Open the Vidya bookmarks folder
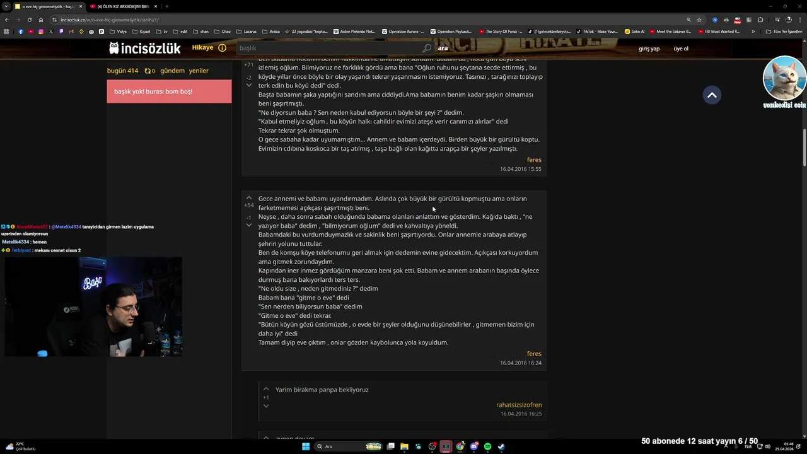The height and width of the screenshot is (454, 807). 118,32
